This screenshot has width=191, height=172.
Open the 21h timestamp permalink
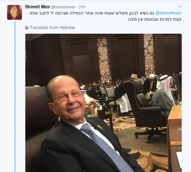click(x=82, y=7)
